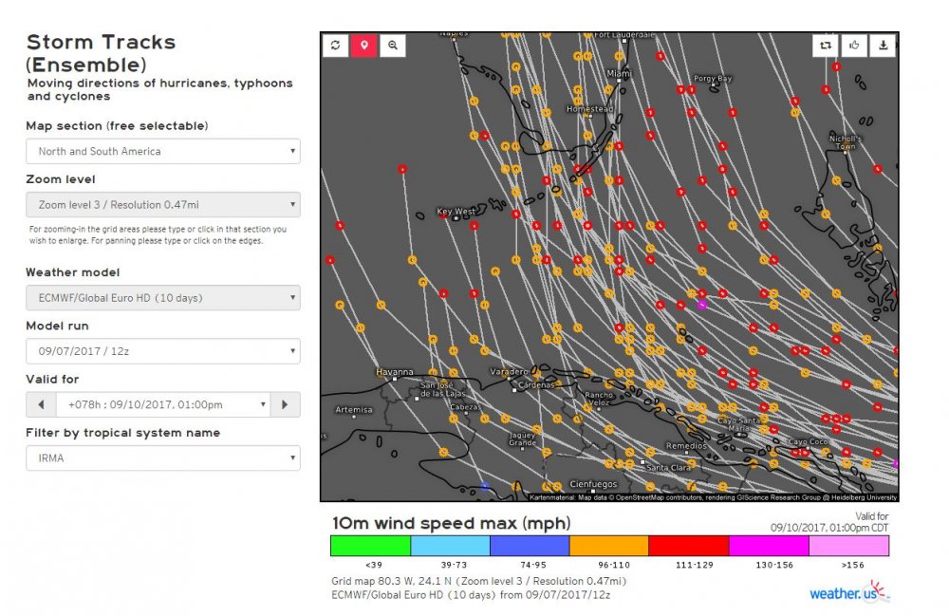Toggle the red location marker button

364,45
